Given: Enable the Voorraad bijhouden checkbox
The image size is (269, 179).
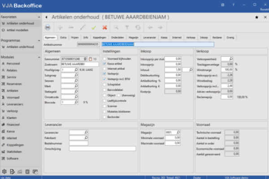Looking at the screenshot, I should point(105,59).
